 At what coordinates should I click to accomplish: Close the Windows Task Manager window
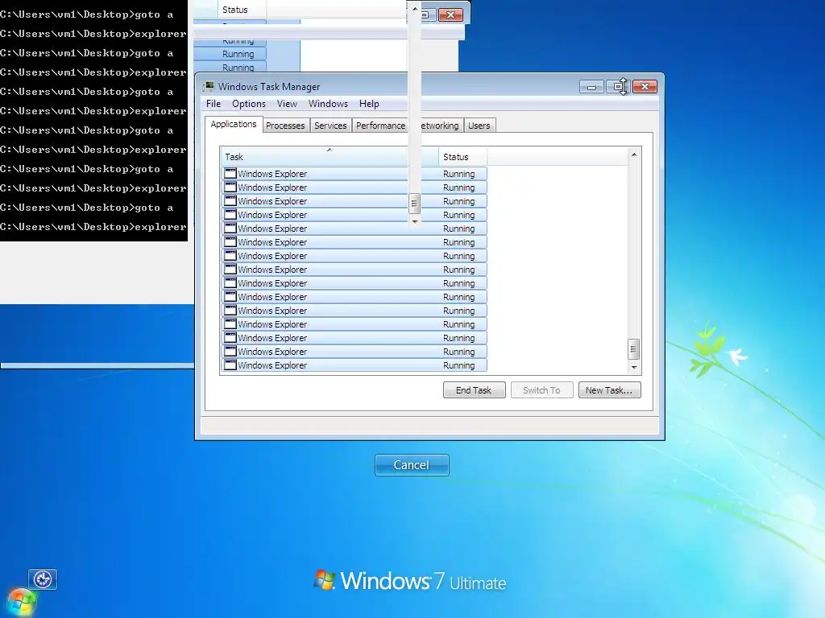coord(645,87)
